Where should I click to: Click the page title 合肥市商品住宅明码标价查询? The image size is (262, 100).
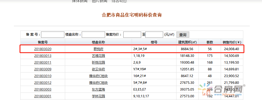click(132, 15)
